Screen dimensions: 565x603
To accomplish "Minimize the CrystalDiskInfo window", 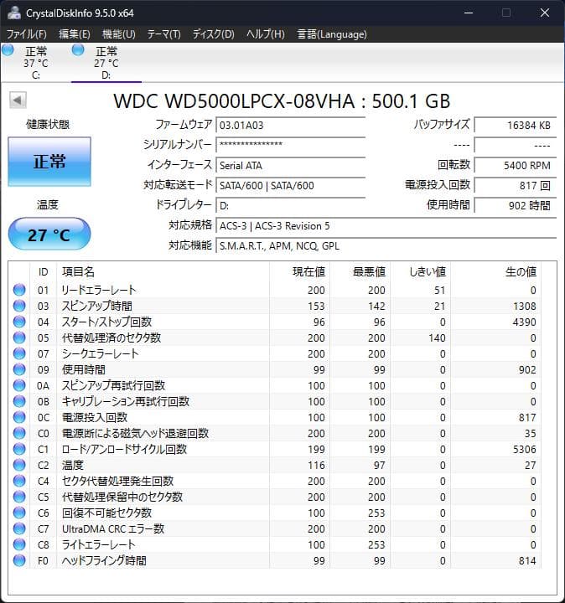I will [x=469, y=13].
